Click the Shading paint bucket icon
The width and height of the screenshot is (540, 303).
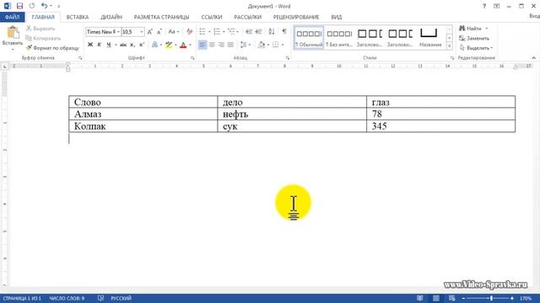pos(262,45)
